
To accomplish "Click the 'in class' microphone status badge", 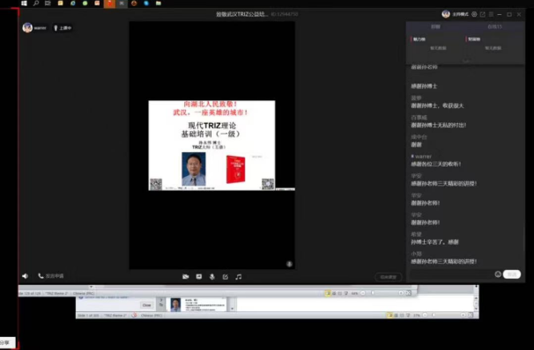I will (x=63, y=28).
